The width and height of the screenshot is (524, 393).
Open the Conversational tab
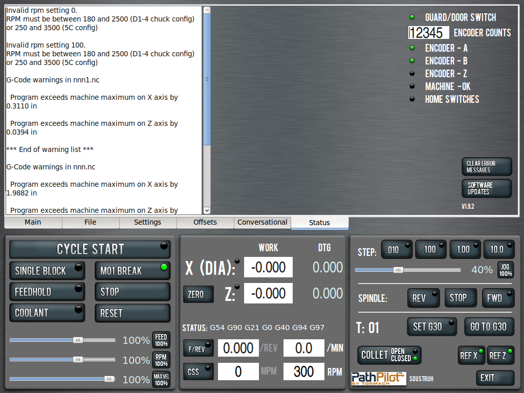click(262, 223)
